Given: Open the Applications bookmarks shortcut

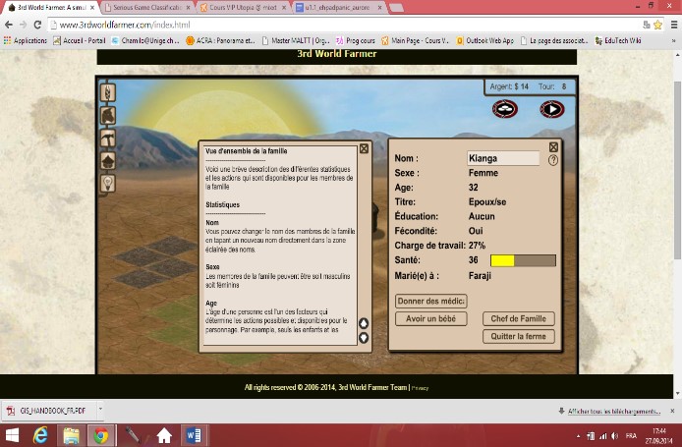Looking at the screenshot, I should coord(26,40).
